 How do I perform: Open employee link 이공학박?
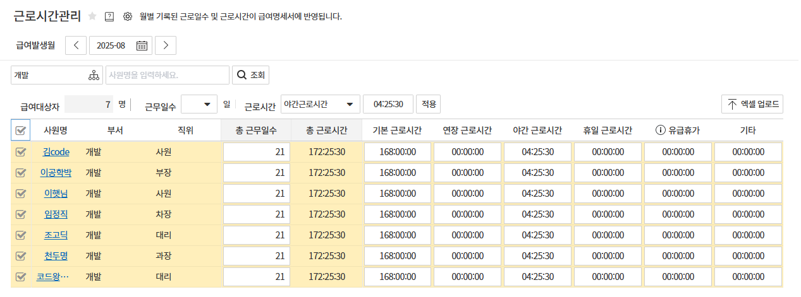click(56, 173)
